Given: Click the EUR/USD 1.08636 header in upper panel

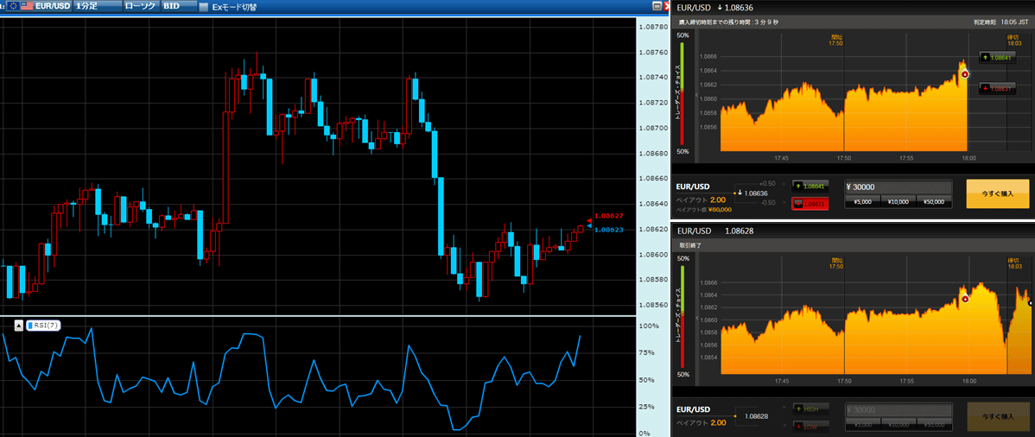Looking at the screenshot, I should [715, 8].
